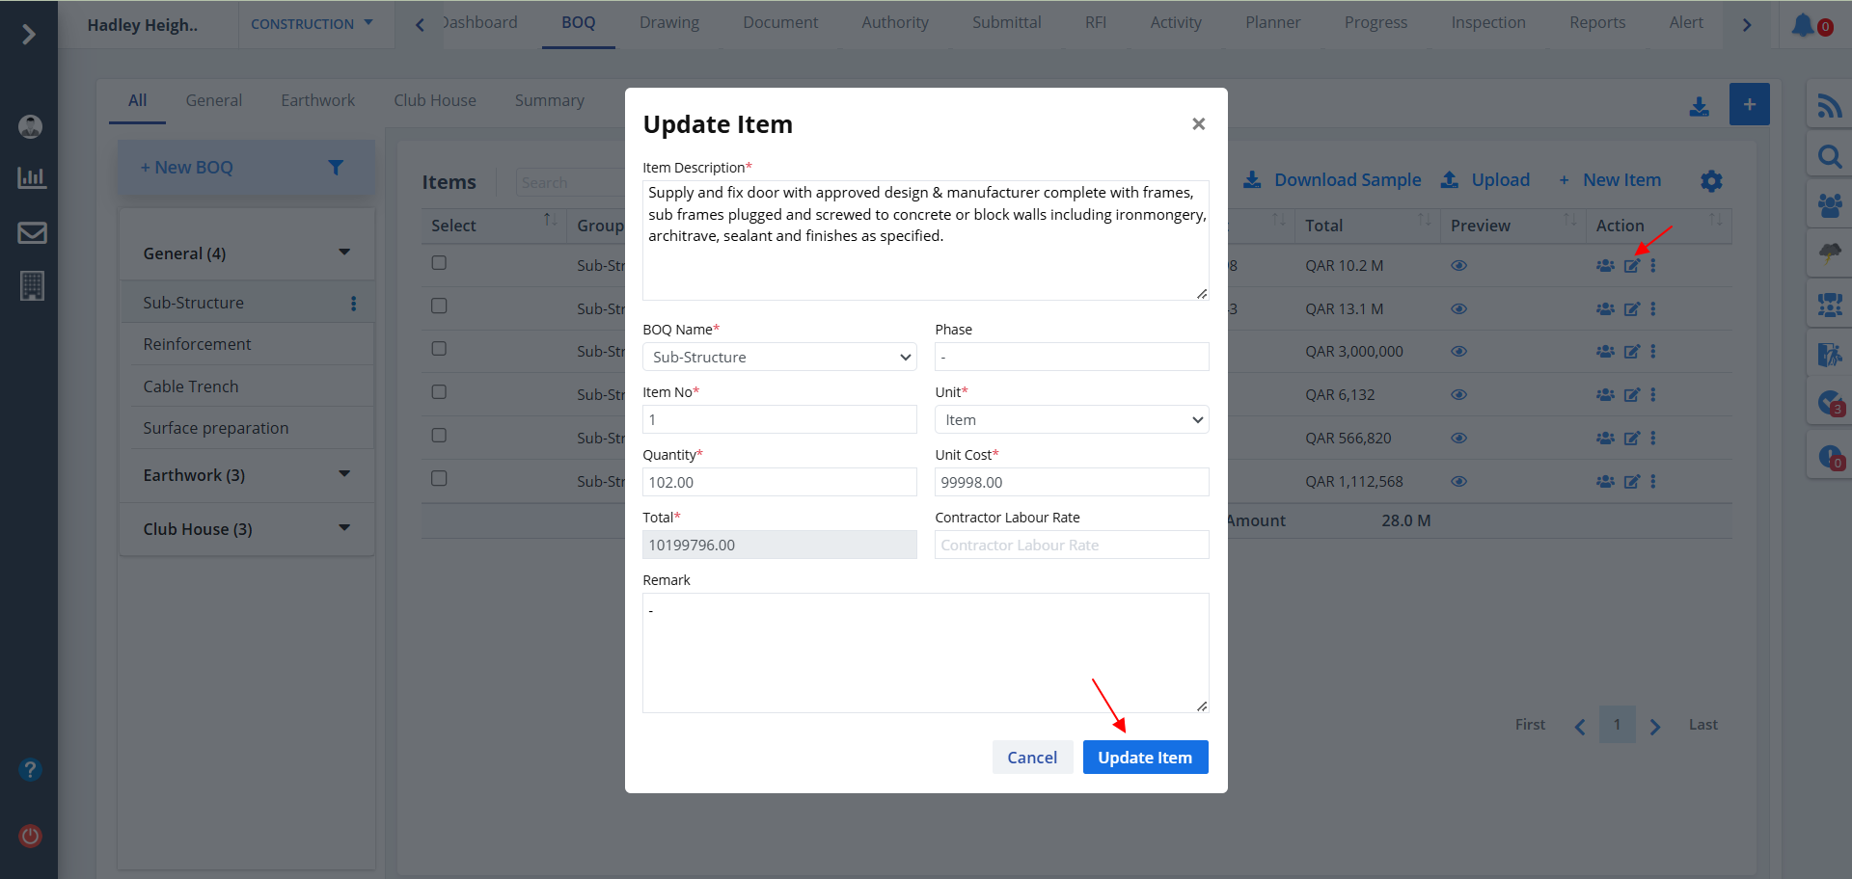The height and width of the screenshot is (879, 1852).
Task: Tick the checkbox in the first item row
Action: (439, 263)
